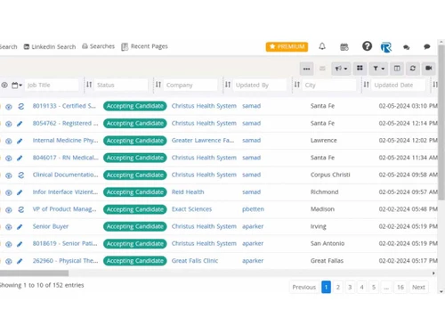Click the horizontal table scrollbar thumb

click(34, 273)
